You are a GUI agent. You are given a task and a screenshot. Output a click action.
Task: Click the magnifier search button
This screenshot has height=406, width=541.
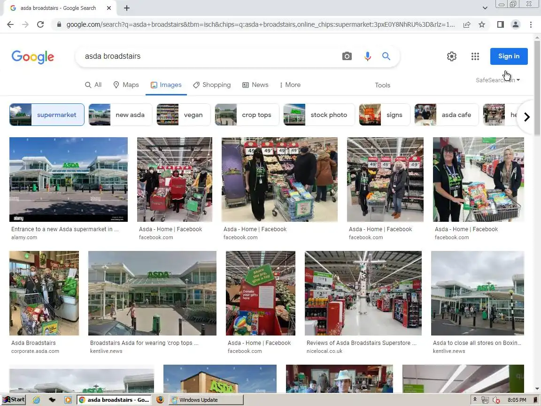click(x=386, y=56)
